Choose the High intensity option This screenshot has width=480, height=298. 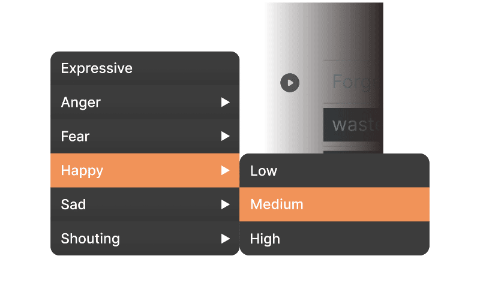coord(265,239)
